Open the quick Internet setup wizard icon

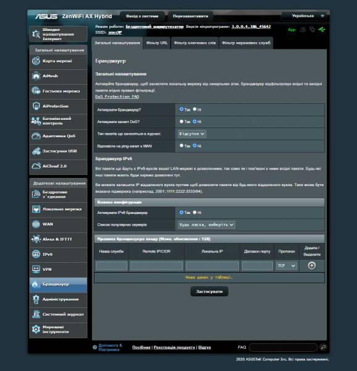click(36, 34)
